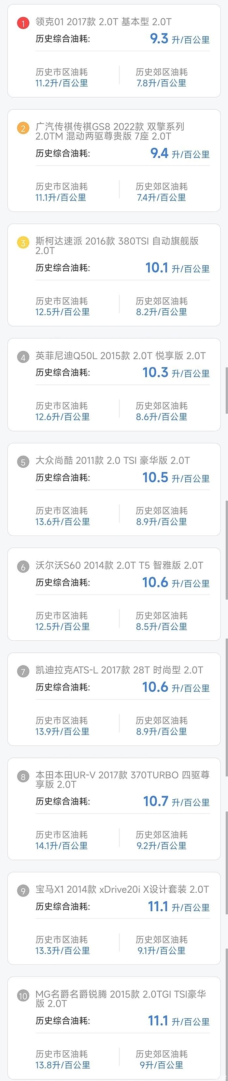
Task: Click the red rank 1 badge
Action: tap(23, 23)
